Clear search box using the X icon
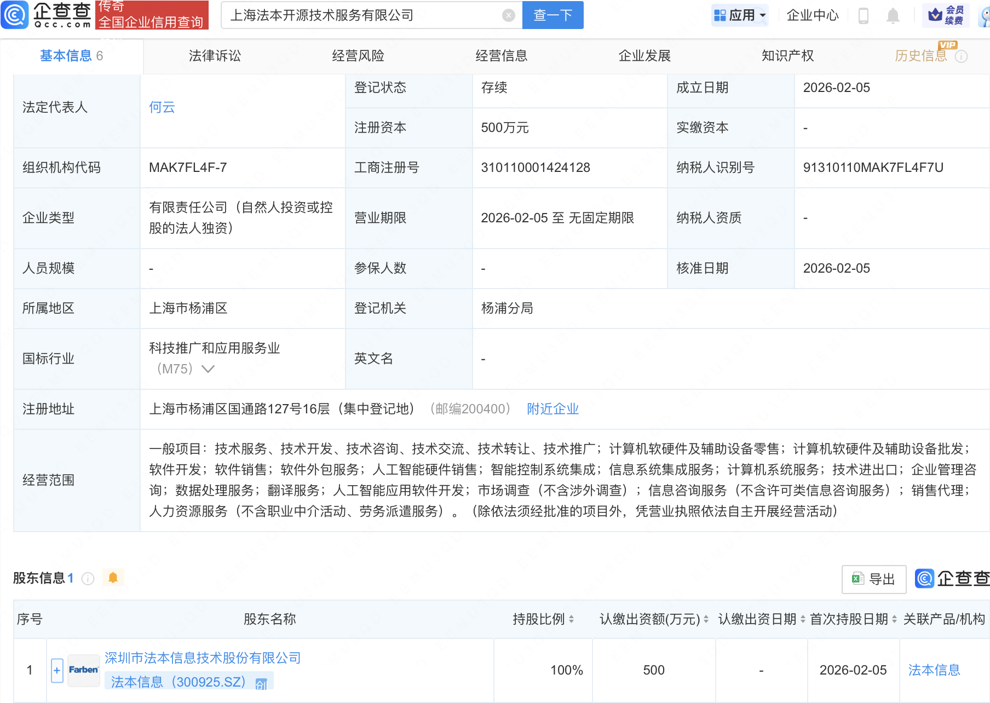Screen dimensions: 990x703 (508, 15)
